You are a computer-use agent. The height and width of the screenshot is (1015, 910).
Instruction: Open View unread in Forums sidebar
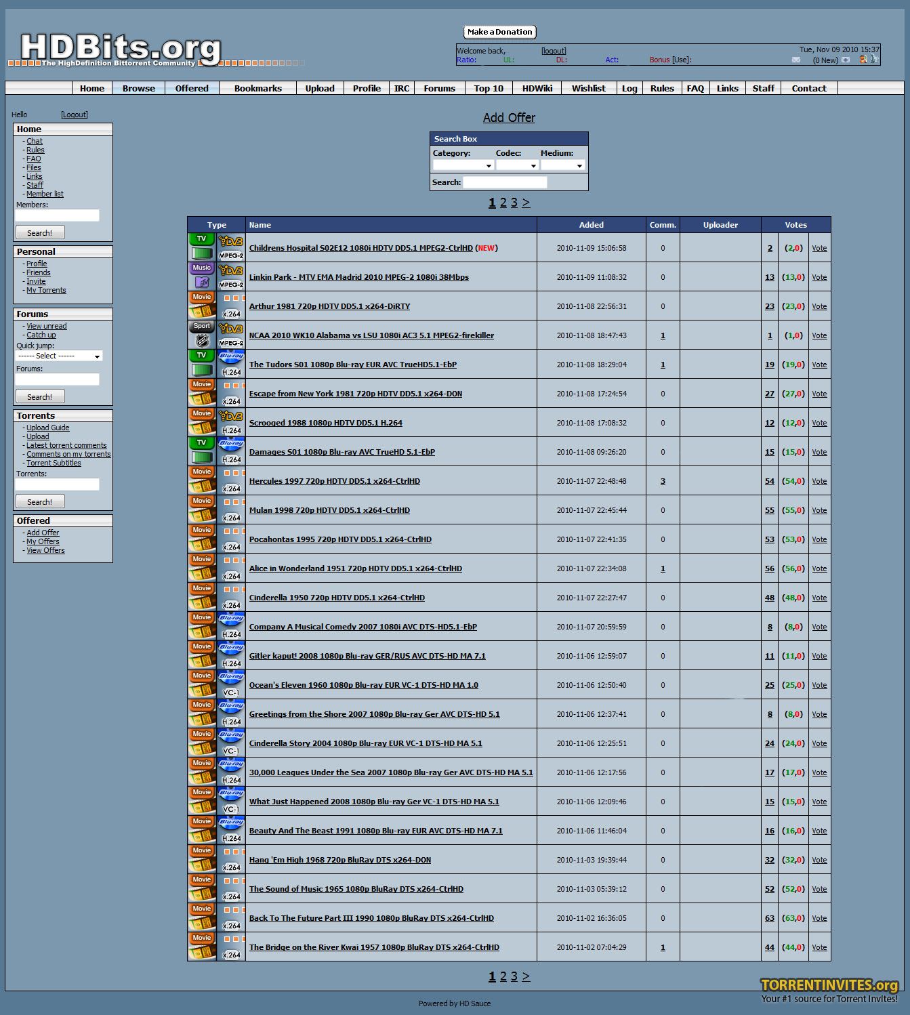[47, 326]
